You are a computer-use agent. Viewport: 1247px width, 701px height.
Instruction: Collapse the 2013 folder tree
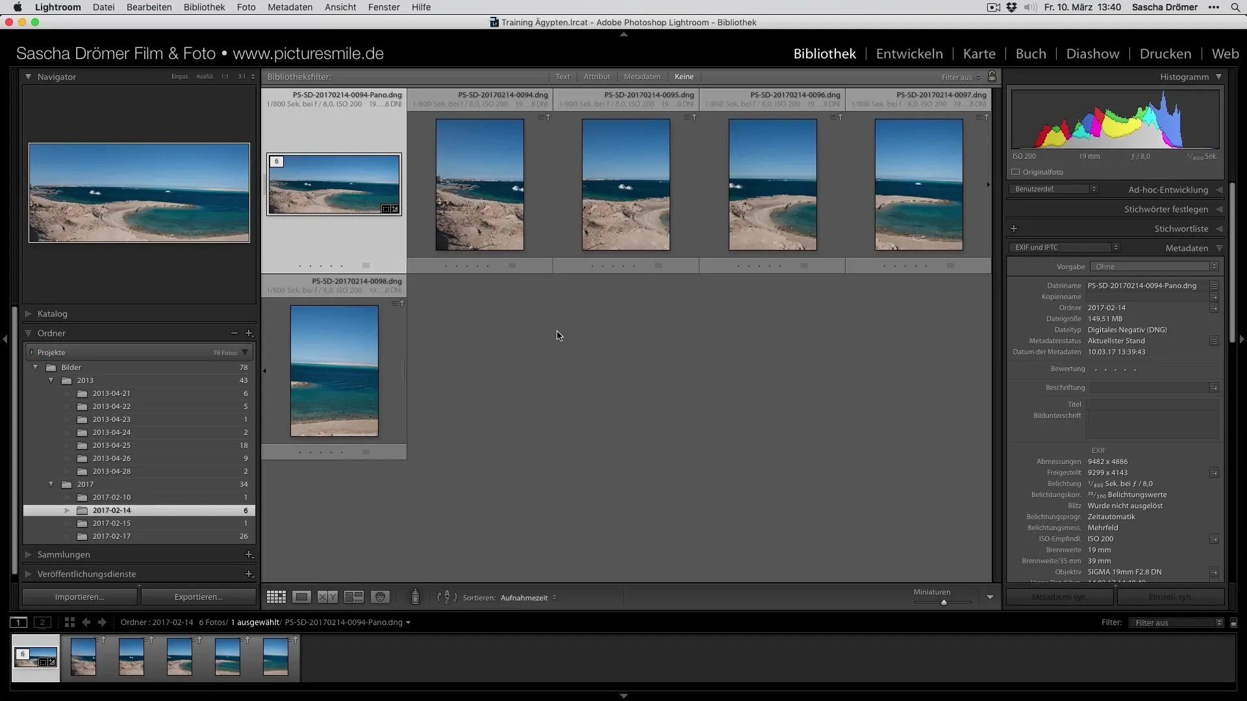[x=51, y=380]
